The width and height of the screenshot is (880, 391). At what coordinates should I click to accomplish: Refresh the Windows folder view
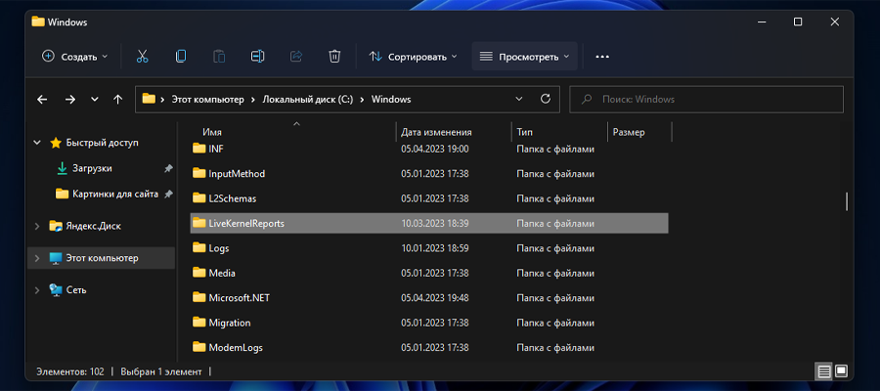pyautogui.click(x=545, y=99)
